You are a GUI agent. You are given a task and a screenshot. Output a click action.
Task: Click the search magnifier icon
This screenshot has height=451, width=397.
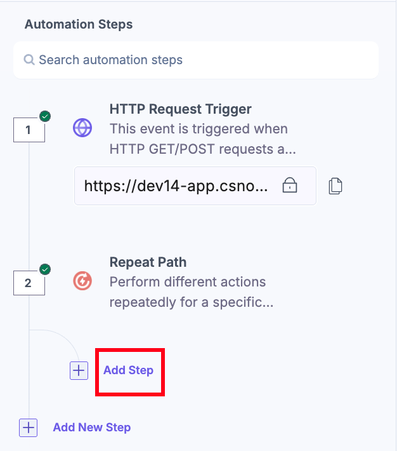[x=29, y=60]
